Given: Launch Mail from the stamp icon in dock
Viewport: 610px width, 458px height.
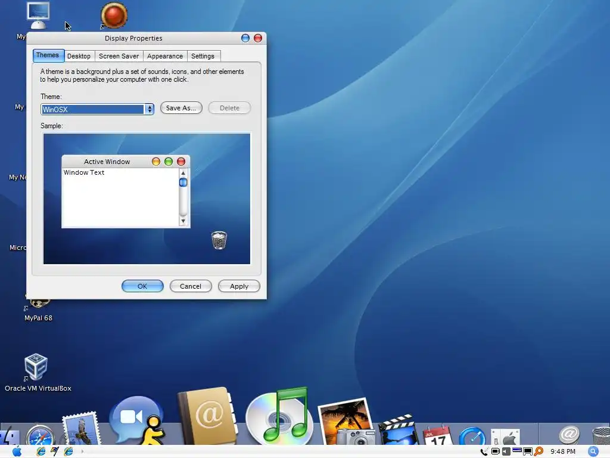Looking at the screenshot, I should click(81, 428).
